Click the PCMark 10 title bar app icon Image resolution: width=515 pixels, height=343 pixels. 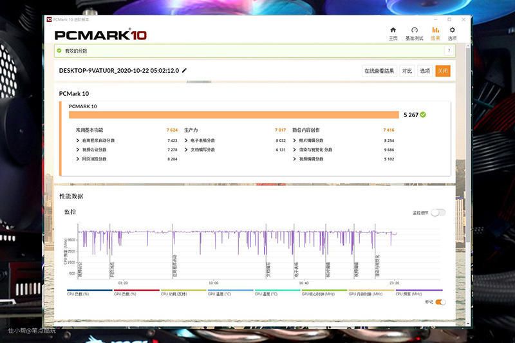(49, 19)
